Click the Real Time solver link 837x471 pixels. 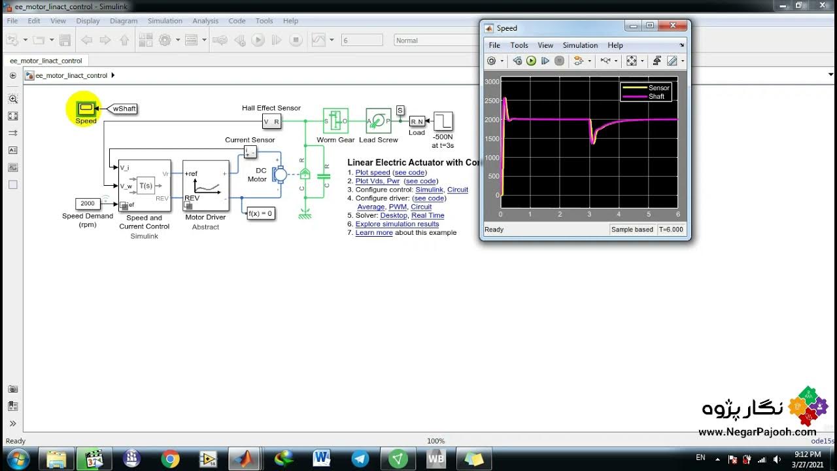click(428, 215)
